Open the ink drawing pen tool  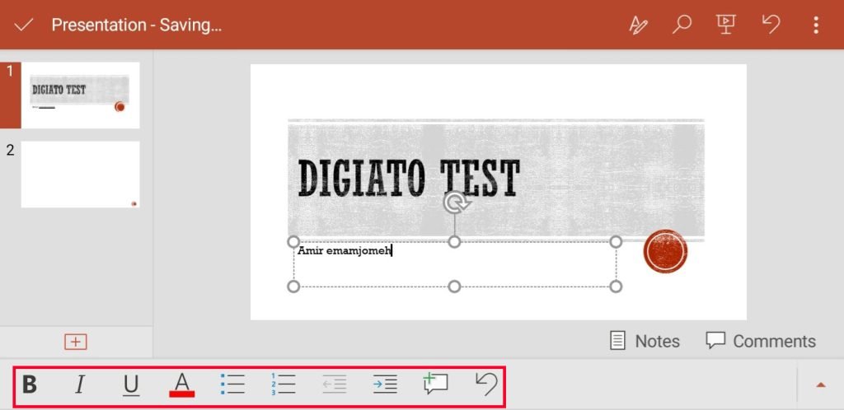639,25
